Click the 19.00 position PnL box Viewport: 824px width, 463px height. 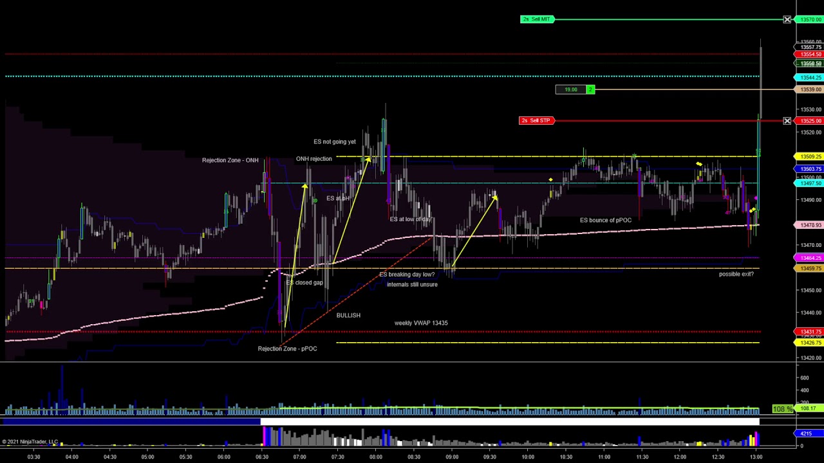(x=571, y=89)
